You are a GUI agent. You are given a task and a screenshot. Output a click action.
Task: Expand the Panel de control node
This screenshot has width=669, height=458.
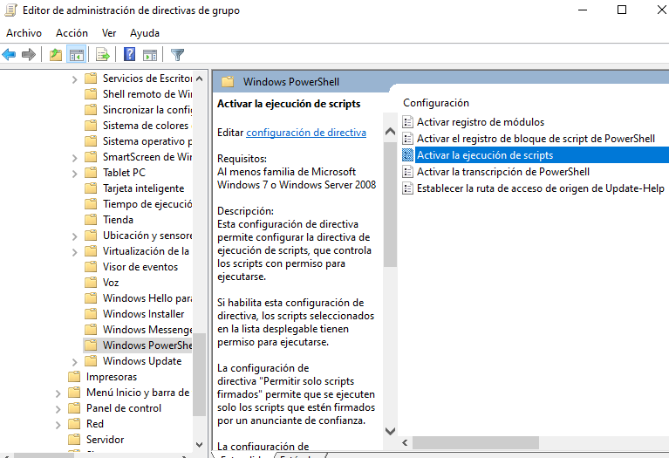tap(58, 409)
